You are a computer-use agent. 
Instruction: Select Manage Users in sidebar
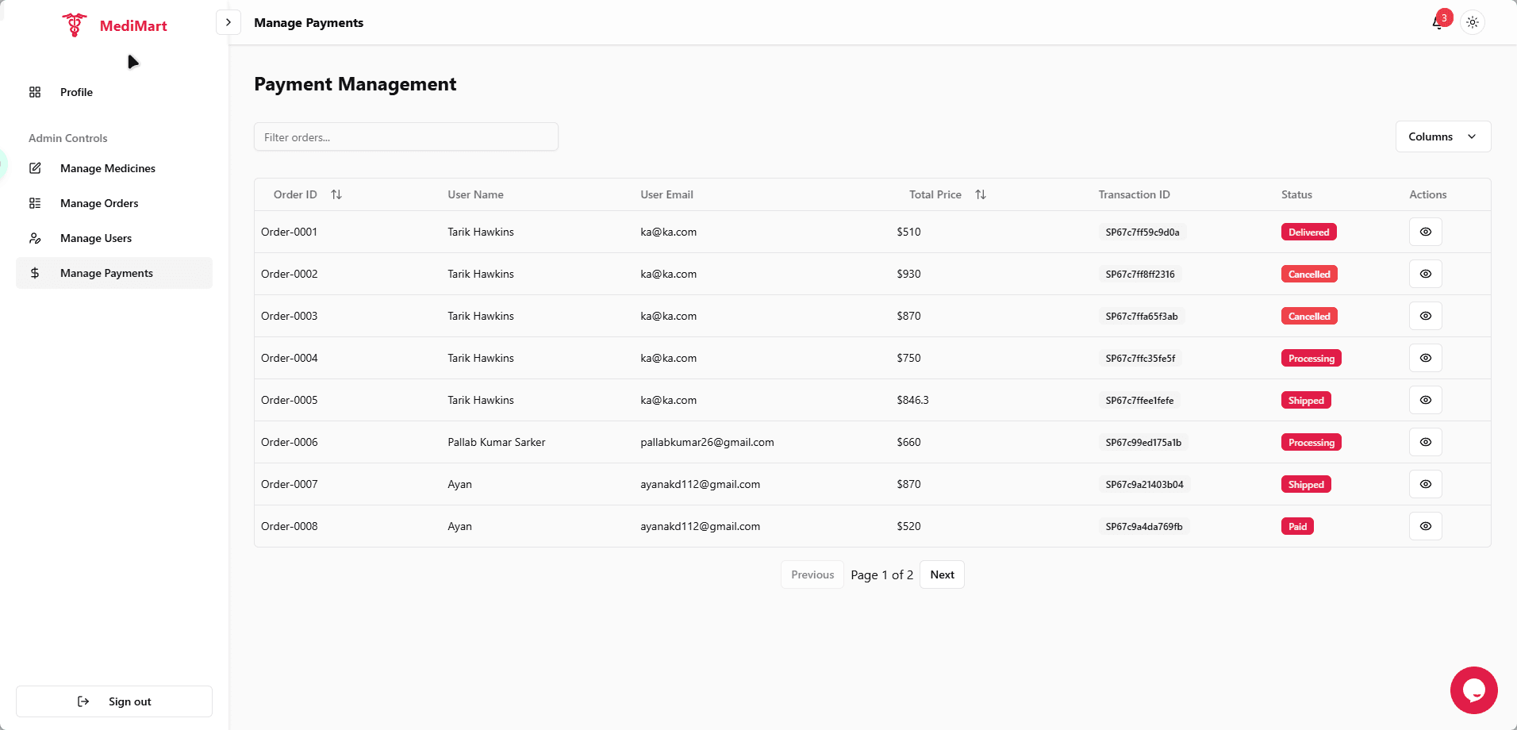pyautogui.click(x=96, y=238)
